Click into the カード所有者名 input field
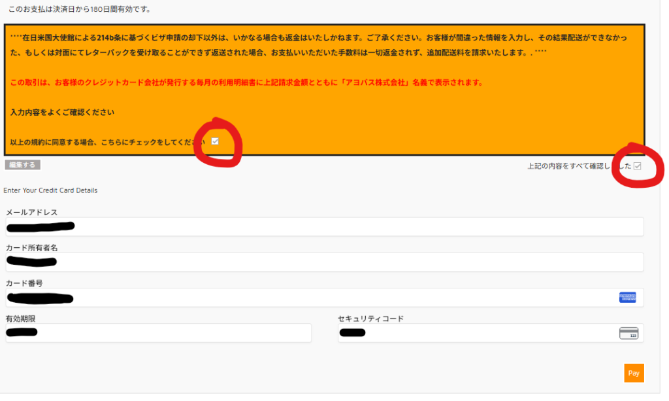The image size is (669, 401). 353,262
